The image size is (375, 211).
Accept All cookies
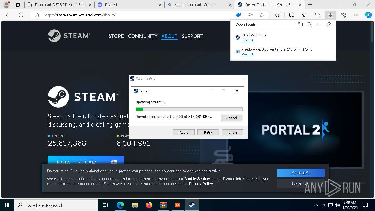[x=301, y=173]
